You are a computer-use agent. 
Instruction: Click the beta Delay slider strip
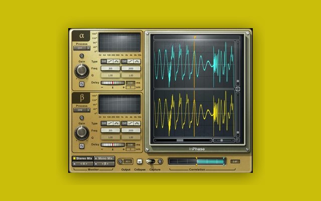(113, 145)
